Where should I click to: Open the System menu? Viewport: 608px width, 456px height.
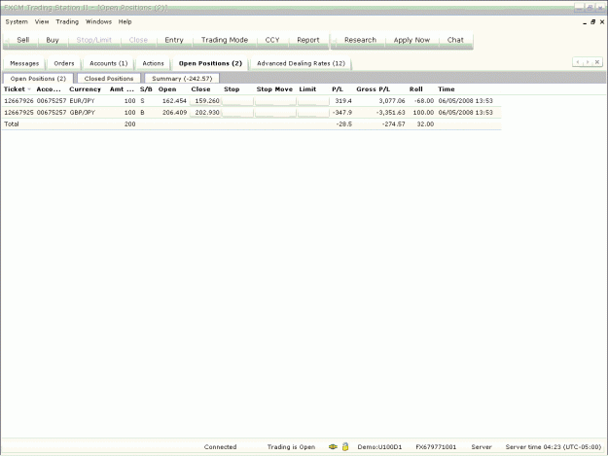(17, 21)
